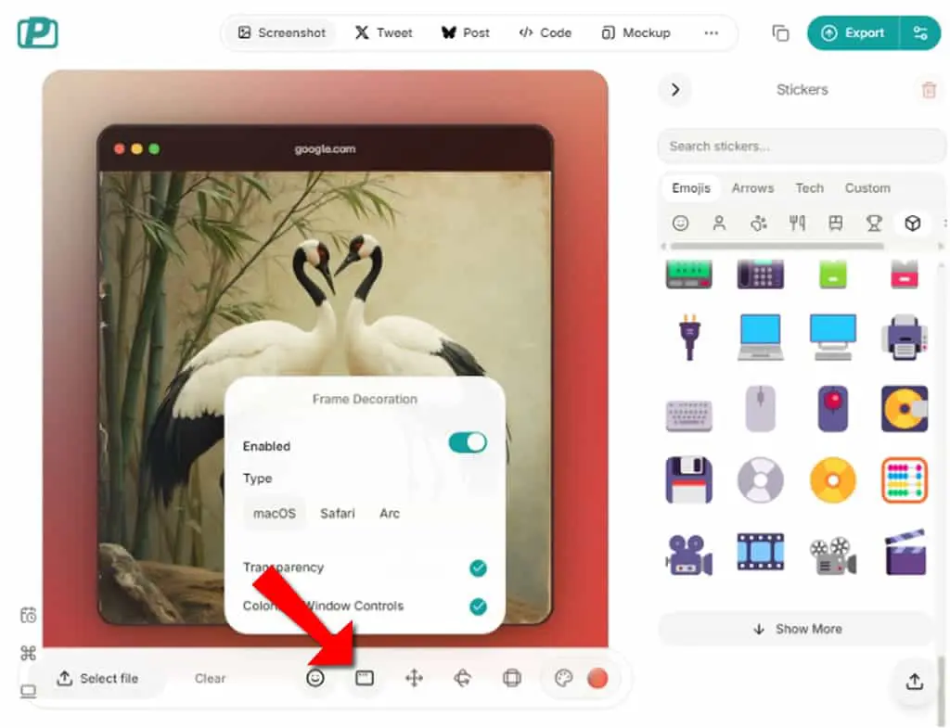The height and width of the screenshot is (728, 950).
Task: Add the printer sticker
Action: 904,337
